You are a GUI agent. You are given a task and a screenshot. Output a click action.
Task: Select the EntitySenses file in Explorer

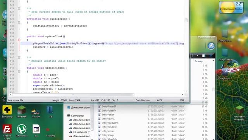point(108,131)
